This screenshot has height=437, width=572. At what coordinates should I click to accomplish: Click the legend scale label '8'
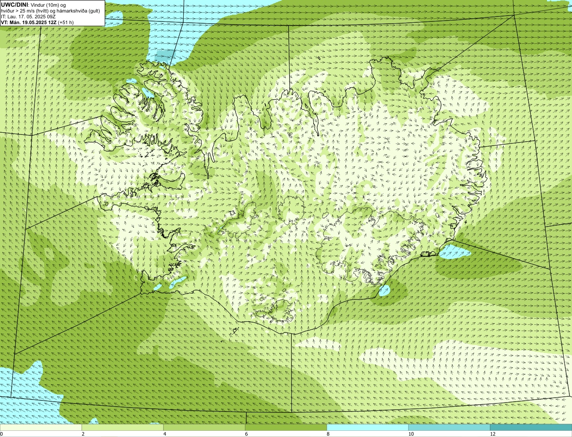click(x=328, y=434)
